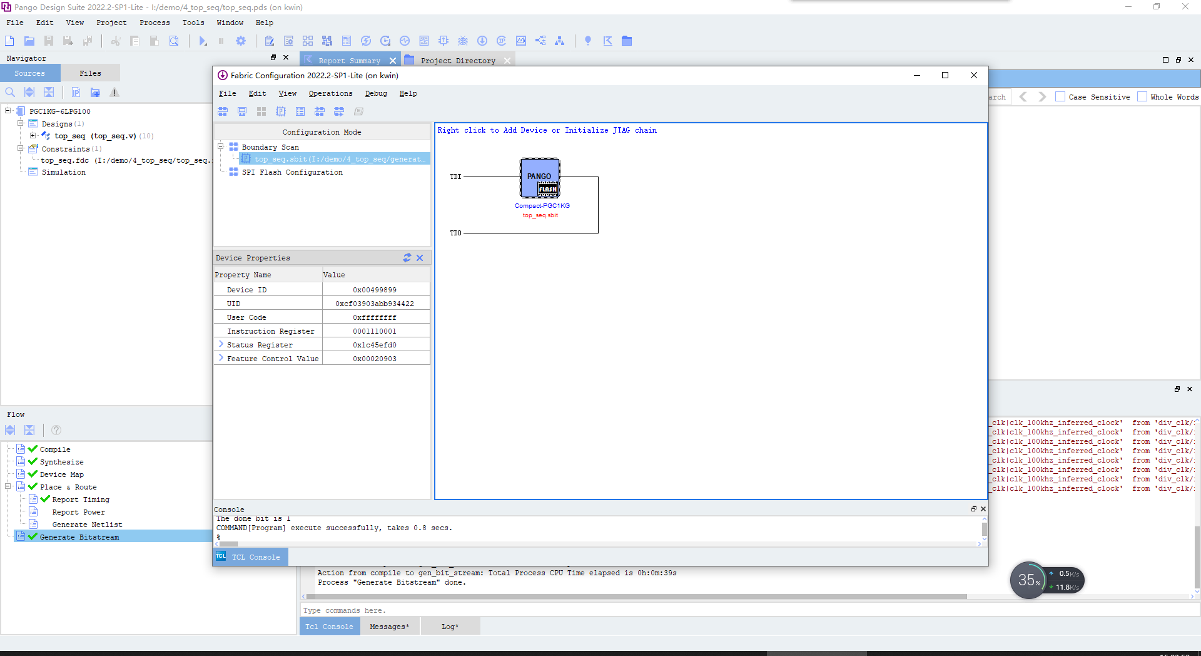Expand the top_seq (top_seq.v) node

[33, 135]
